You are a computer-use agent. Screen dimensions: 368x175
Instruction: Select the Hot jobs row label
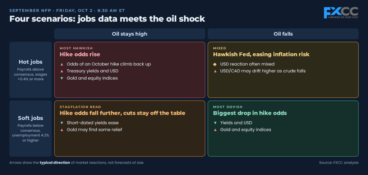coord(31,70)
